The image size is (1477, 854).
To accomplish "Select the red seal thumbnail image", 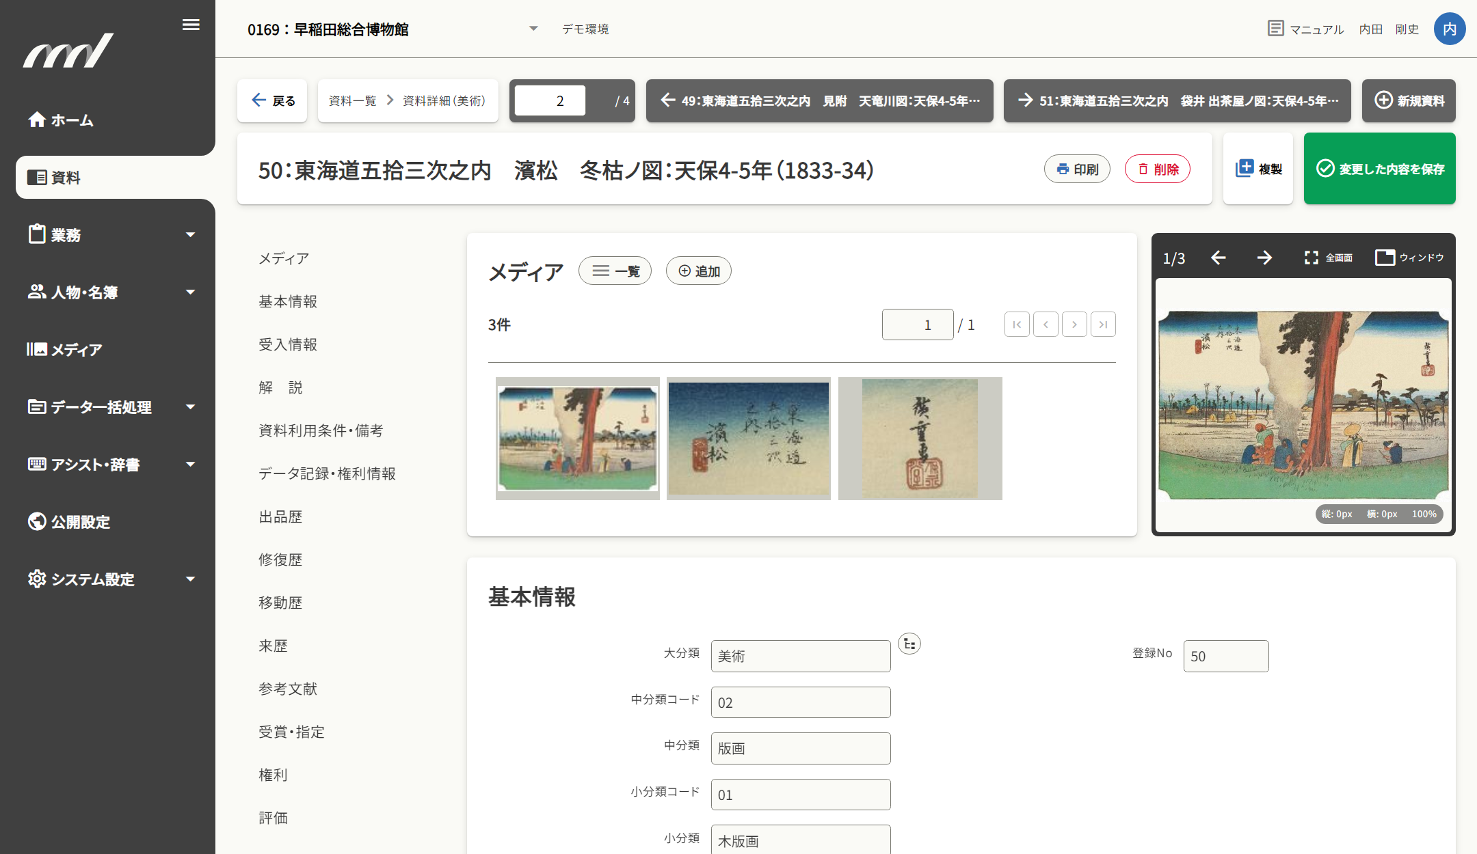I will pyautogui.click(x=920, y=439).
